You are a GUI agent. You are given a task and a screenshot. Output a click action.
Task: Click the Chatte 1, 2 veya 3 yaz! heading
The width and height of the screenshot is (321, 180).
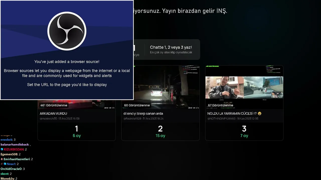point(171,47)
